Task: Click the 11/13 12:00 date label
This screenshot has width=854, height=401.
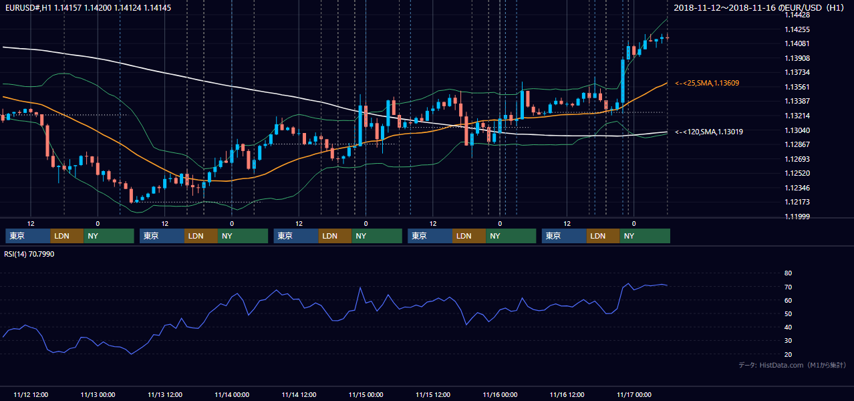Action: pyautogui.click(x=164, y=394)
